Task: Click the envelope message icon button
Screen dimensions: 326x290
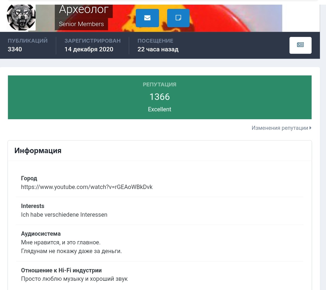Action: [x=147, y=18]
